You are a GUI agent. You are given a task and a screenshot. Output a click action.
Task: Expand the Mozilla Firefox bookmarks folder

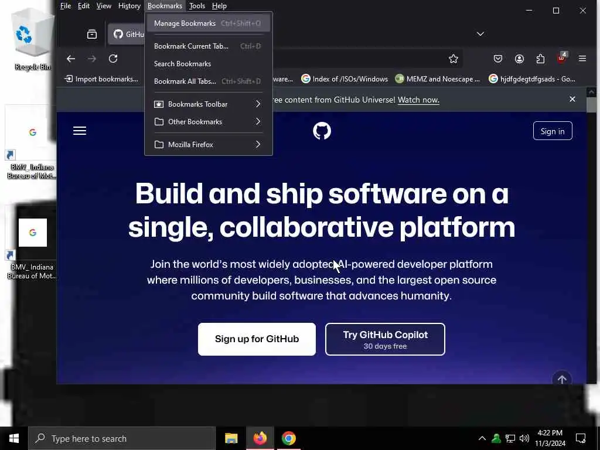[208, 145]
